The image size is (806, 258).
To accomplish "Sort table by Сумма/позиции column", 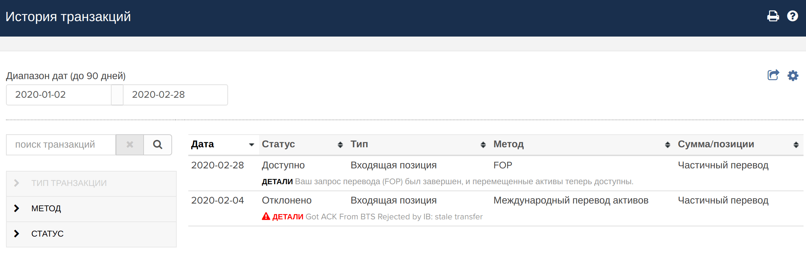I will [796, 144].
